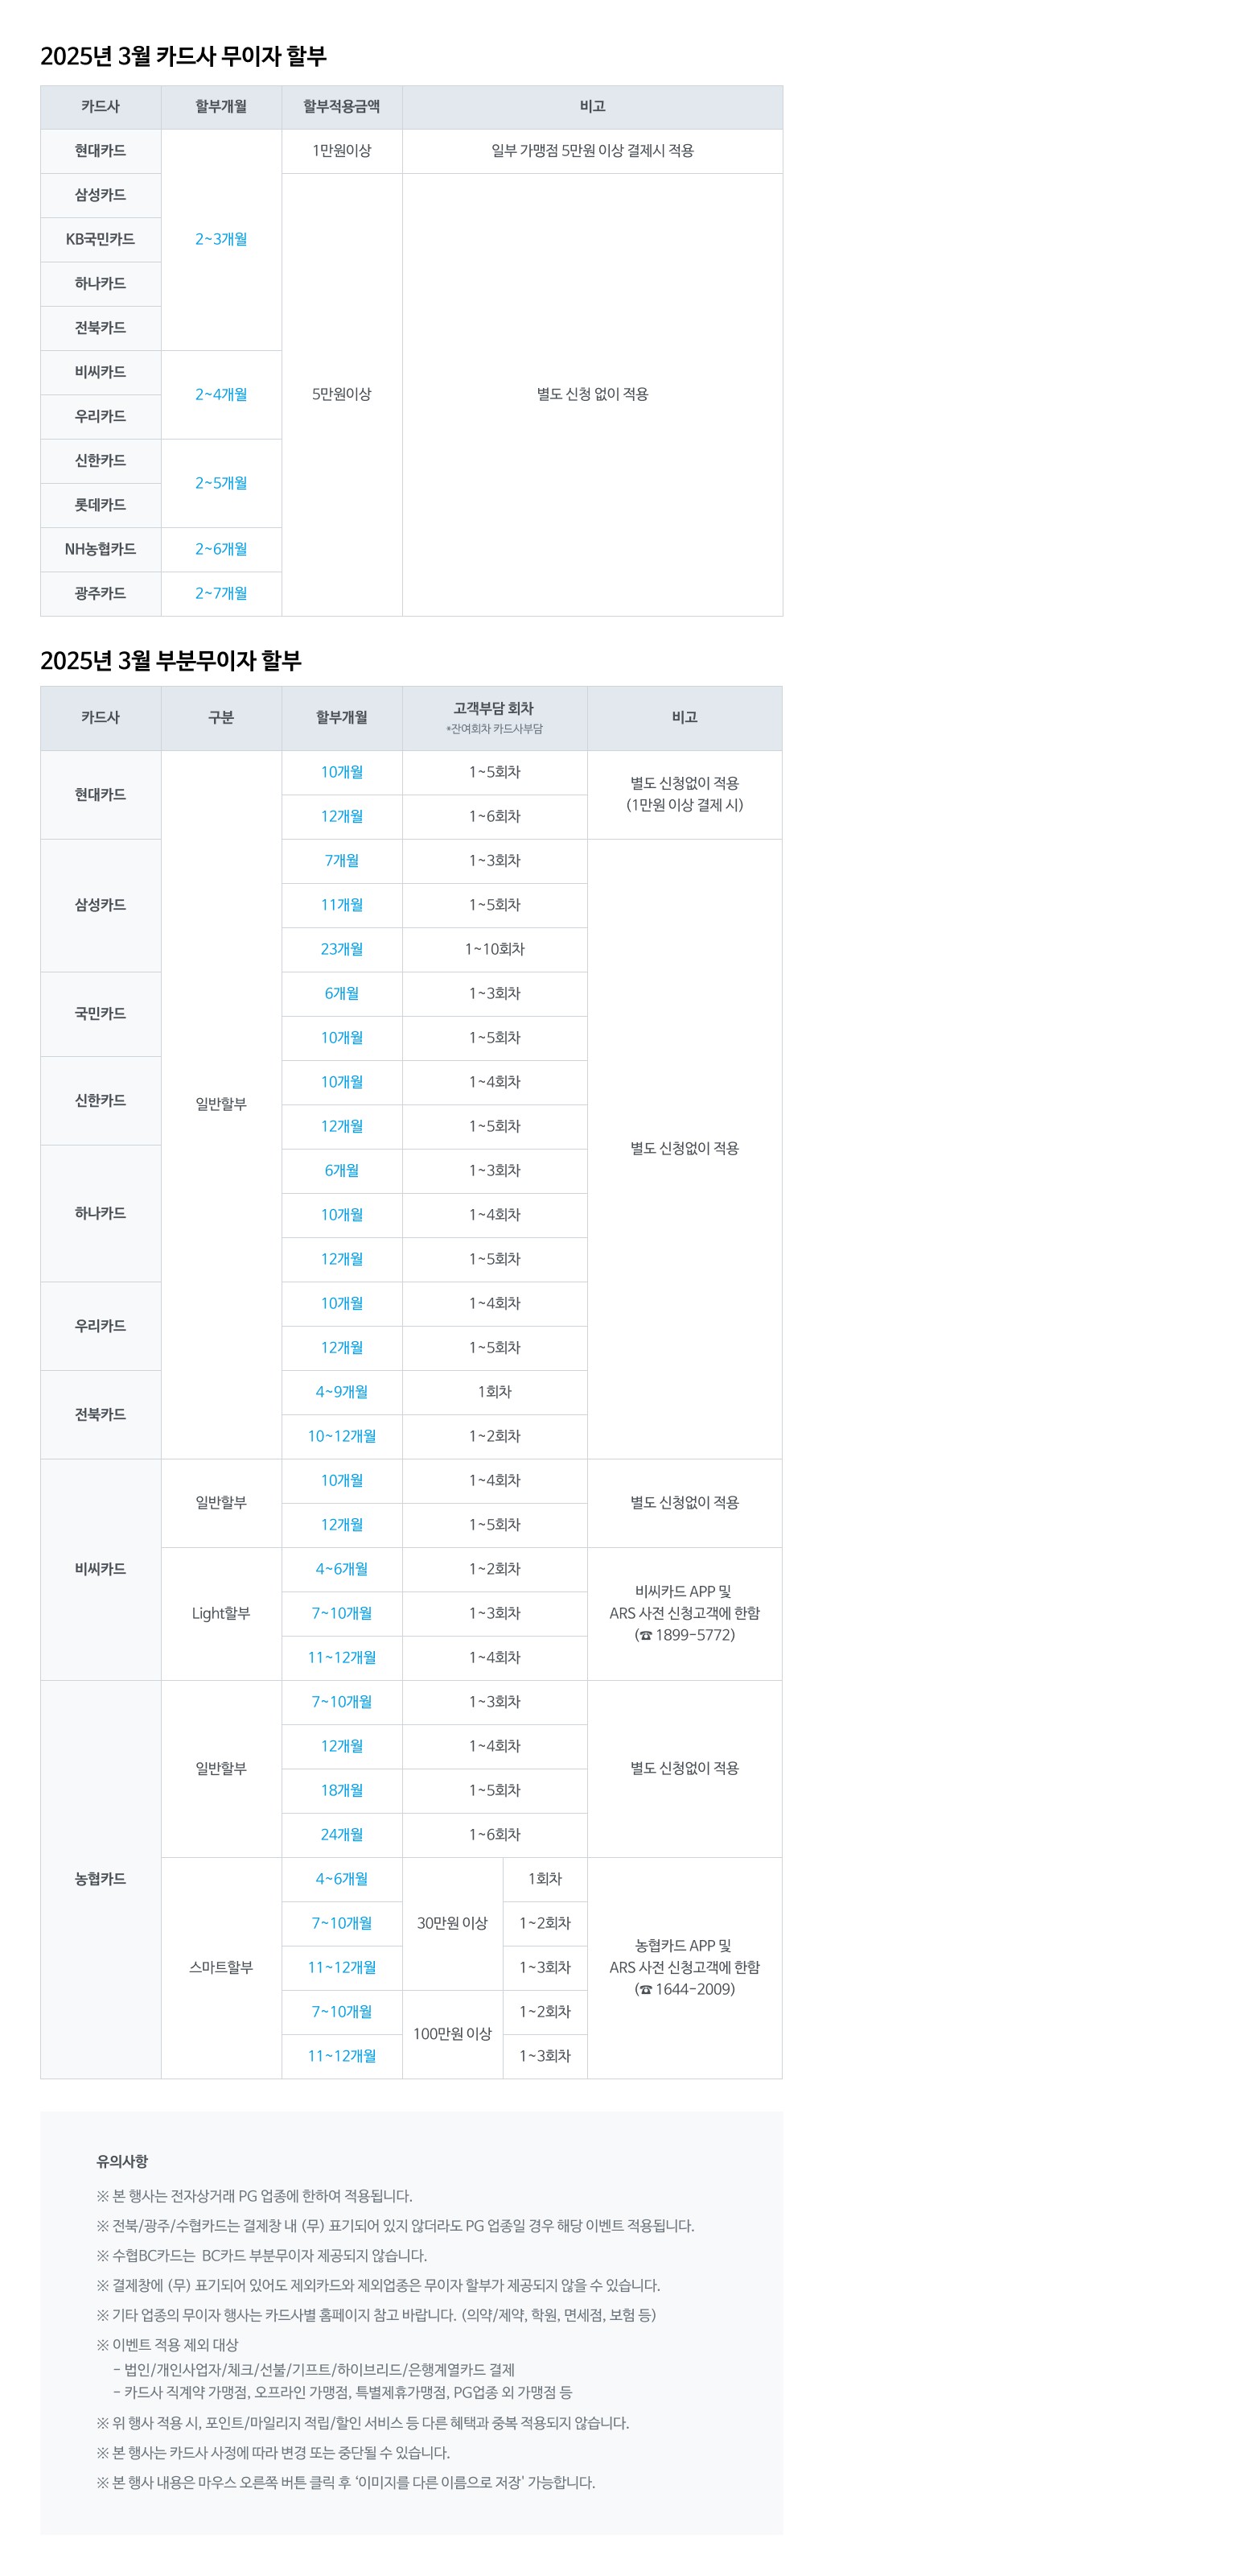Click 2~6개월 for NH농협카드
Screen dimensions: 1250x2576
[x=221, y=549]
